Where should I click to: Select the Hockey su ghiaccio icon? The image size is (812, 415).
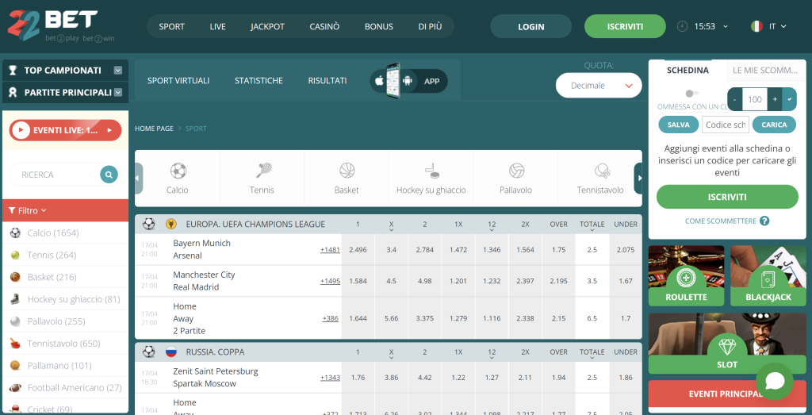point(431,171)
